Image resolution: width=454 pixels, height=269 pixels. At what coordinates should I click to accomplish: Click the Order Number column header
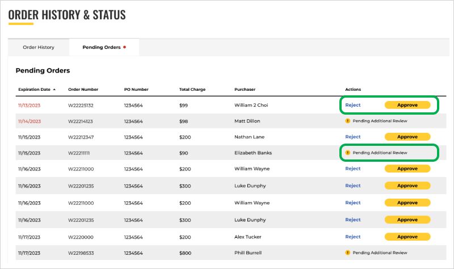(x=83, y=90)
